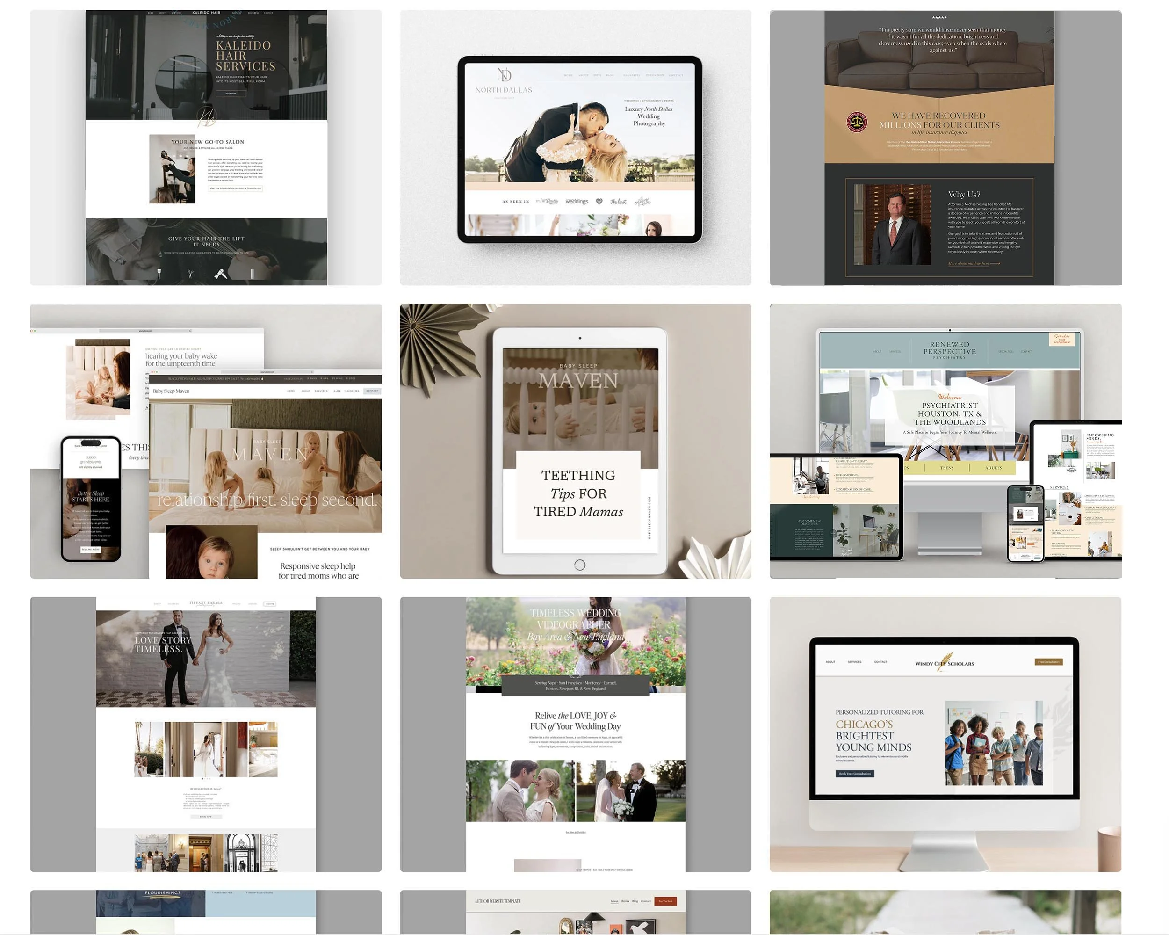Open the life insurance law firm thumbnail
Screen dimensions: 1169x935
(945, 147)
